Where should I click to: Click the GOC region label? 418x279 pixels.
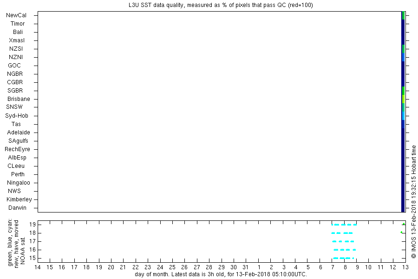pos(14,66)
